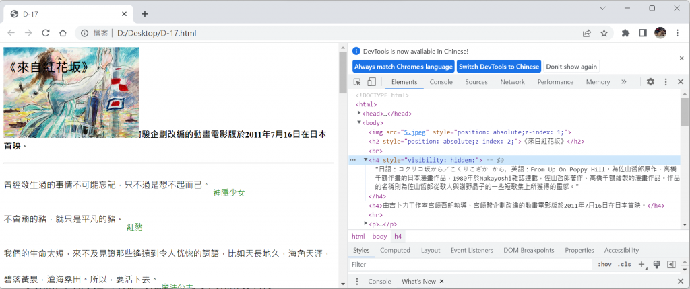Open the drawer's three-dot menu

357,282
